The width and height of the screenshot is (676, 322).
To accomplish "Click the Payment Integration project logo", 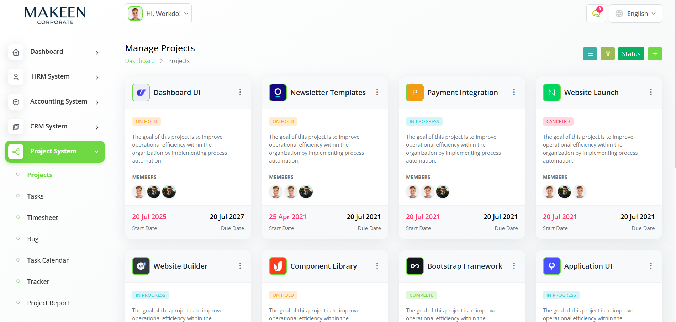I will 414,93.
